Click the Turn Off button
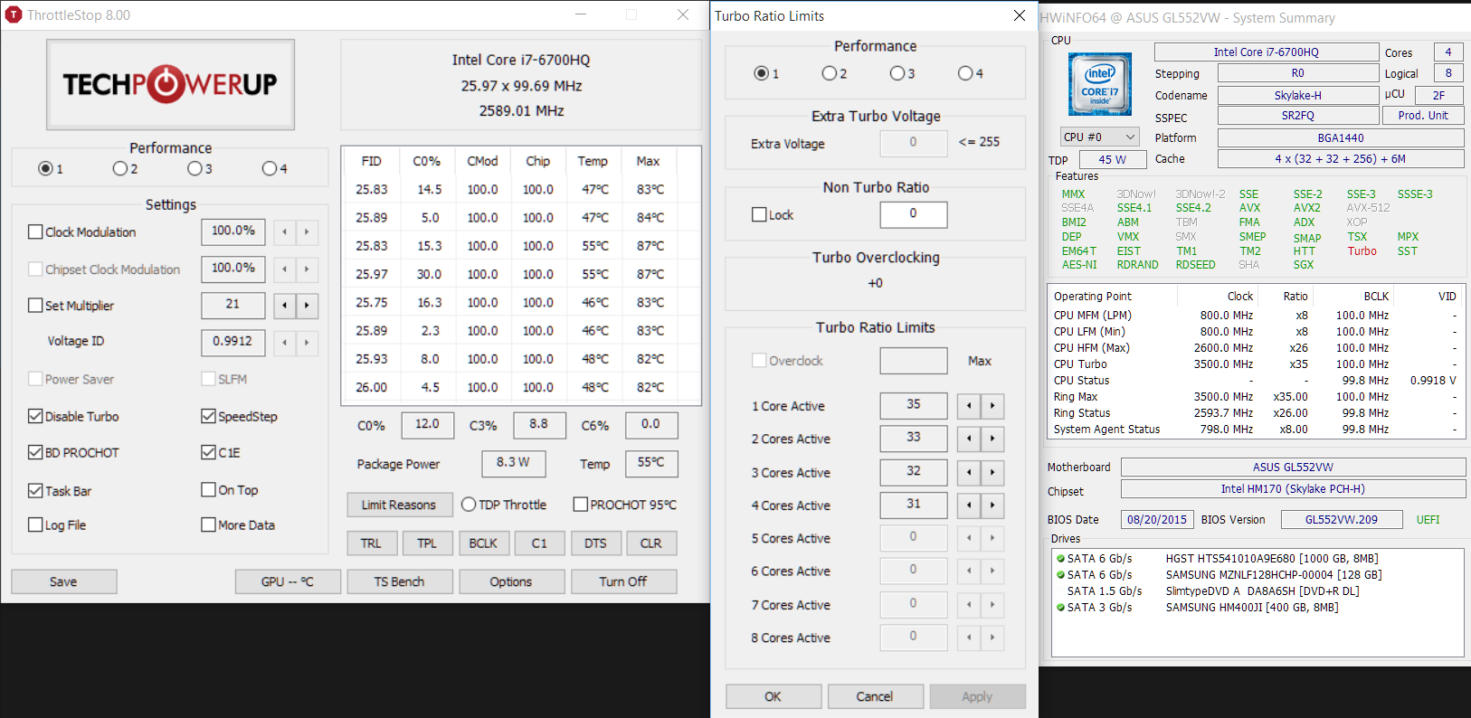This screenshot has width=1471, height=718. tap(623, 581)
